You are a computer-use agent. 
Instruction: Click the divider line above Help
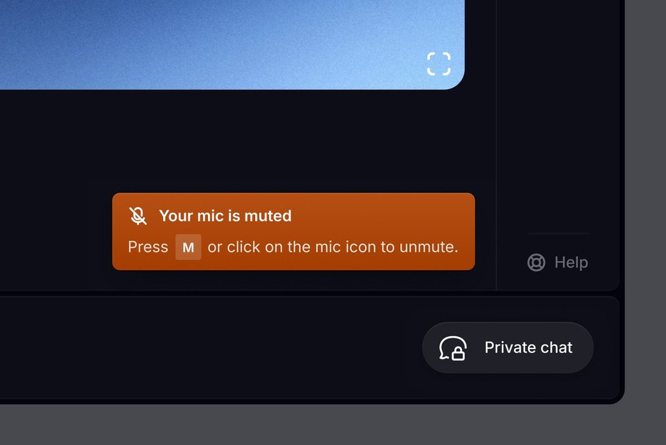click(558, 233)
